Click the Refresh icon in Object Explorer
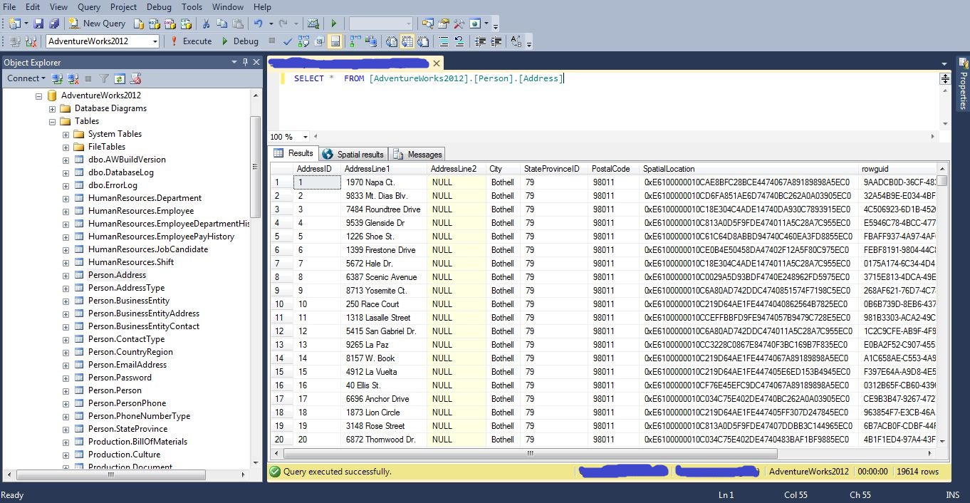970x503 pixels. click(120, 78)
